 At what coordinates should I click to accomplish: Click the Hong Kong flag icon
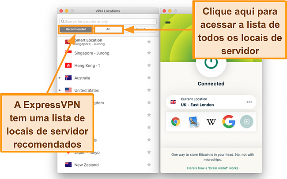(x=68, y=65)
